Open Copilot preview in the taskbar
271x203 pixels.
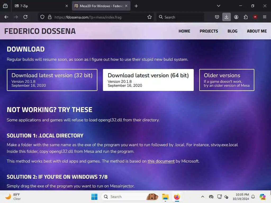click(263, 197)
